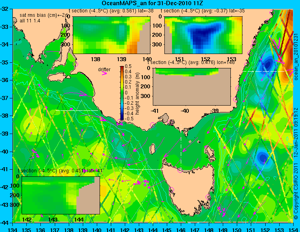Click the 't section (avg: 0.476) lon=146' heading

[x=191, y=62]
